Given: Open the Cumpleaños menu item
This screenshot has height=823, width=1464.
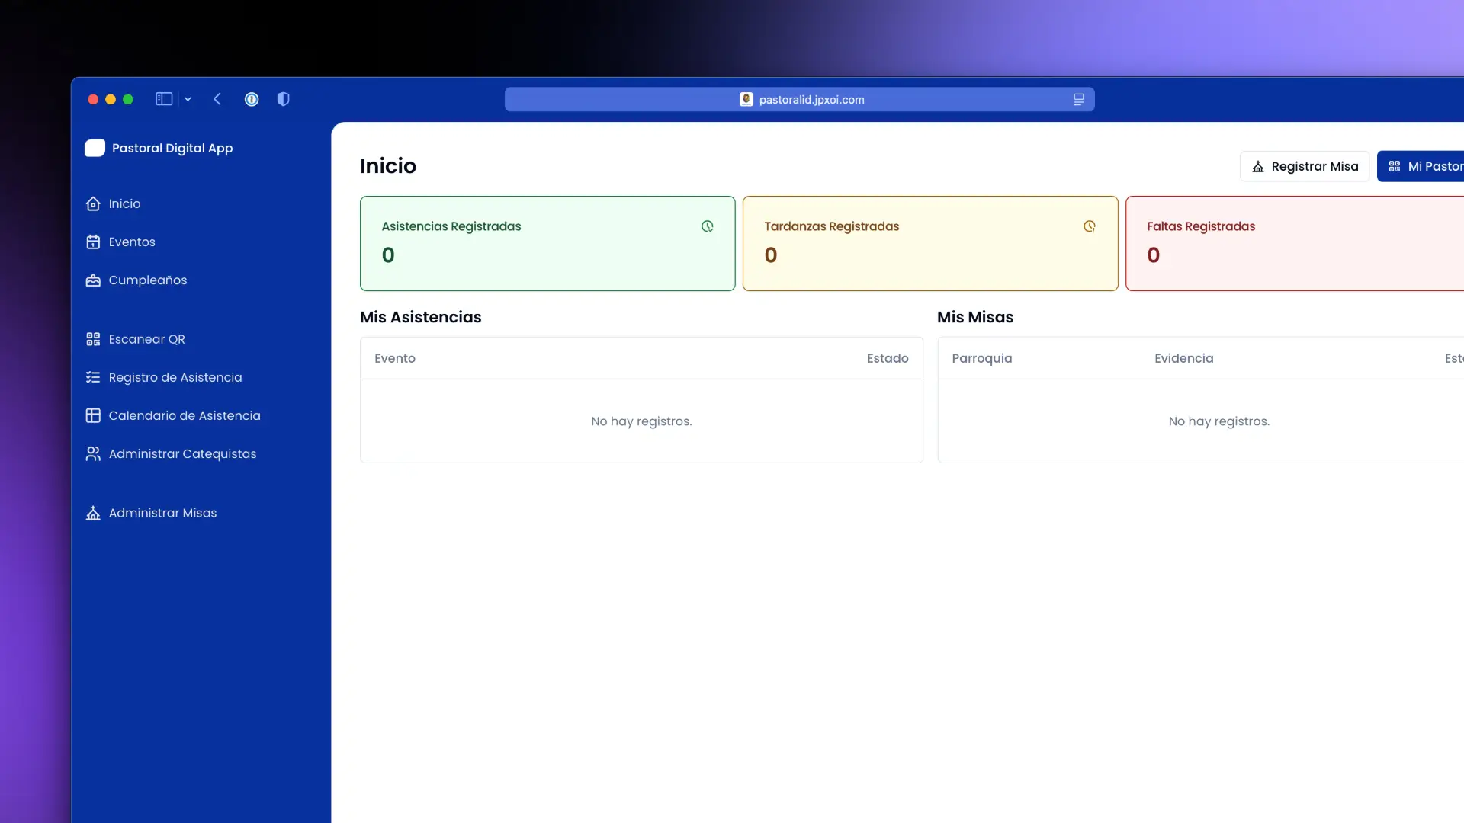Looking at the screenshot, I should point(148,280).
